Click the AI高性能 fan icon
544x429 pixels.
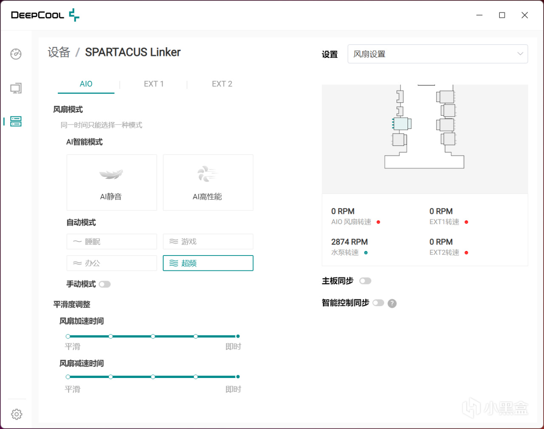[x=207, y=174]
